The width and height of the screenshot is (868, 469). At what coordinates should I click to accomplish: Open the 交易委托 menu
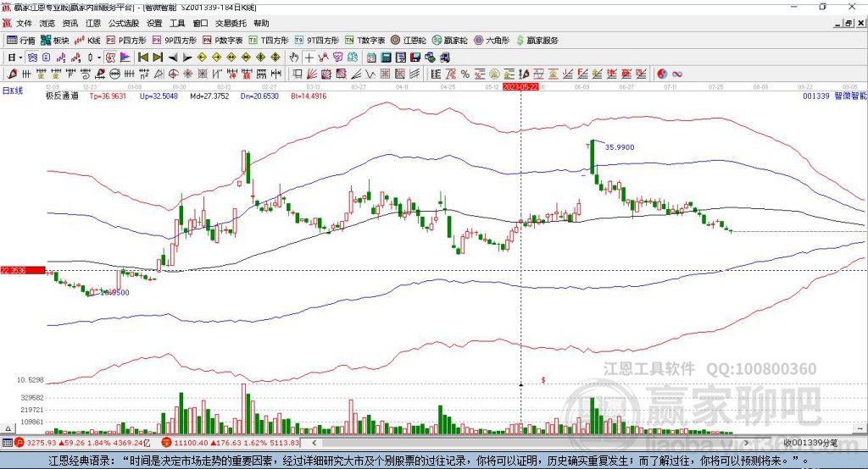point(231,23)
